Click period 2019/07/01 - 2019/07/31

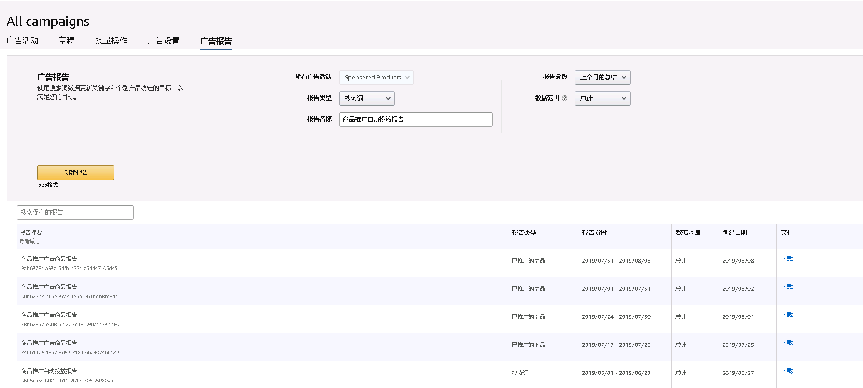(x=616, y=289)
